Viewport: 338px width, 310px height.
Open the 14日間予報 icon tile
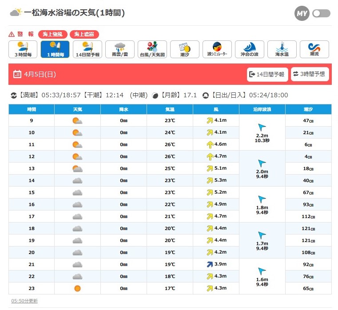click(x=87, y=49)
